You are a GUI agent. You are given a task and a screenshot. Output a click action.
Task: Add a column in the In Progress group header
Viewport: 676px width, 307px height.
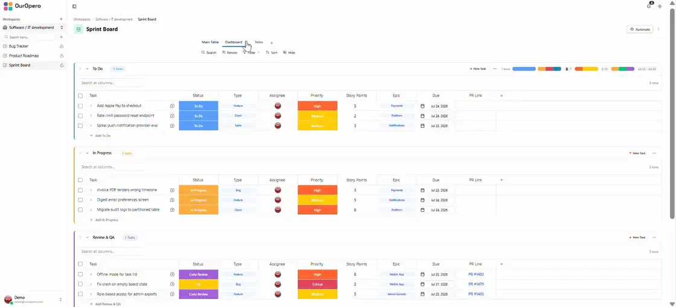point(502,180)
